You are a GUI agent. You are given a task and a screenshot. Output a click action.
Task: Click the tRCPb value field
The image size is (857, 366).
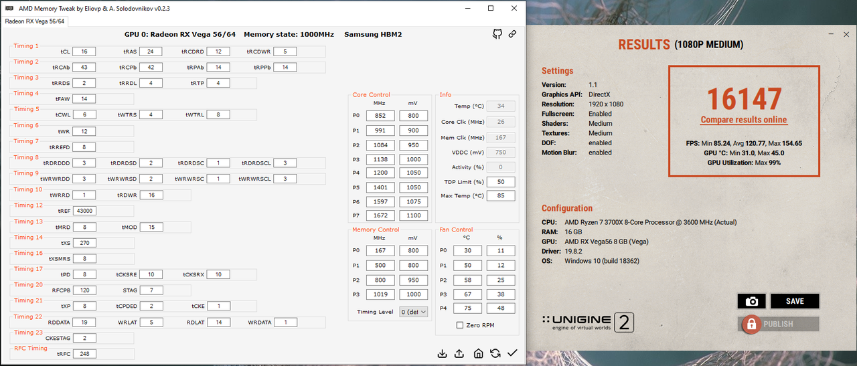coord(151,68)
